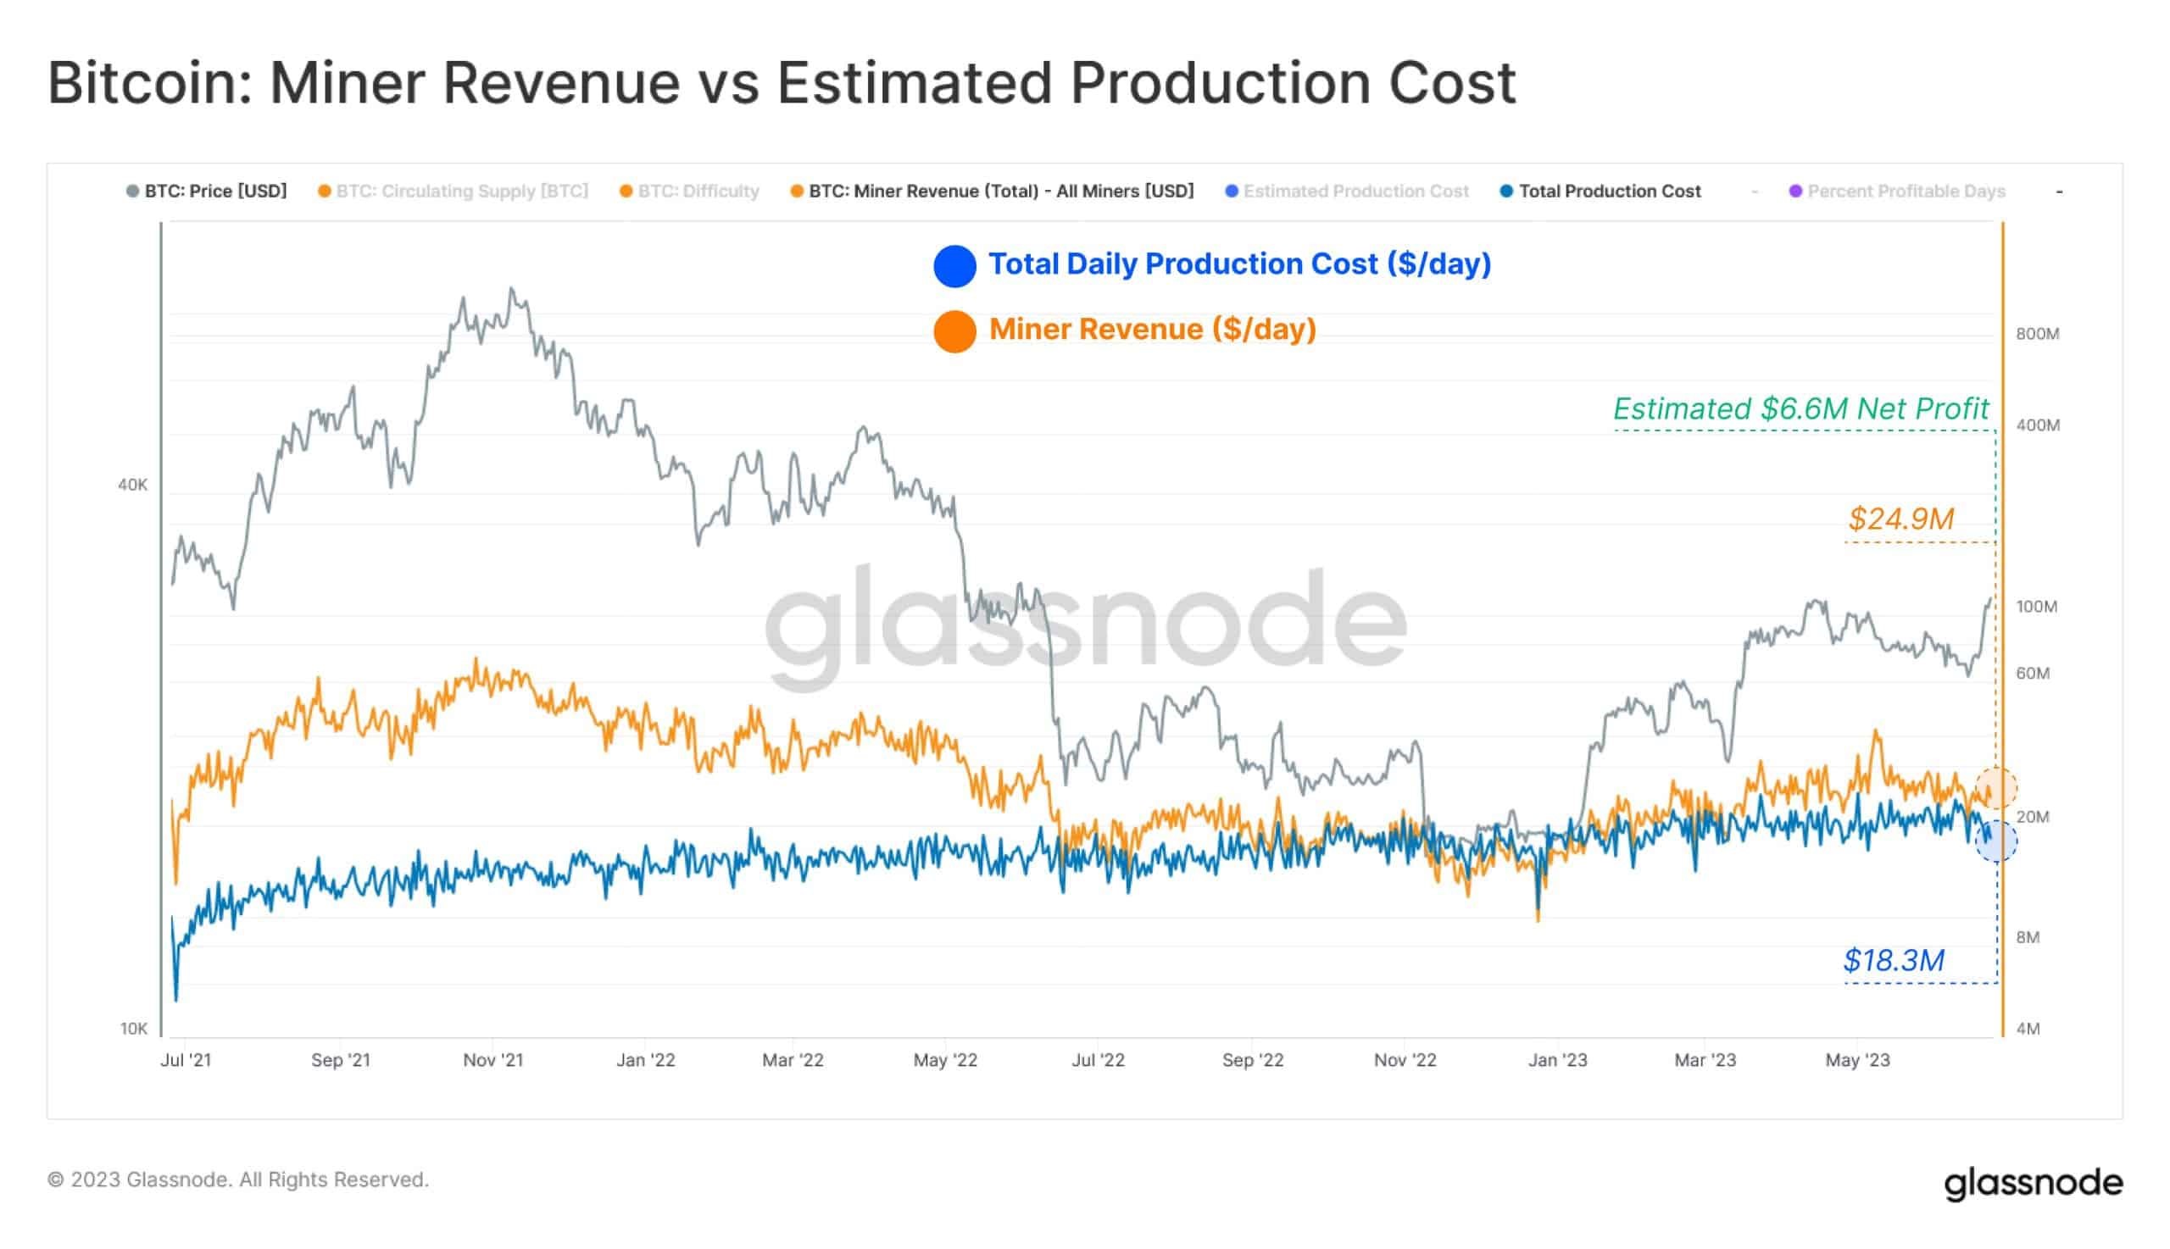Click the orange Miner Revenue legend dot

796,192
